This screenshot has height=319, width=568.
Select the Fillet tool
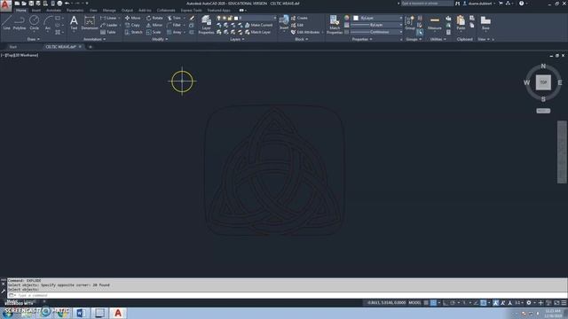click(x=174, y=25)
